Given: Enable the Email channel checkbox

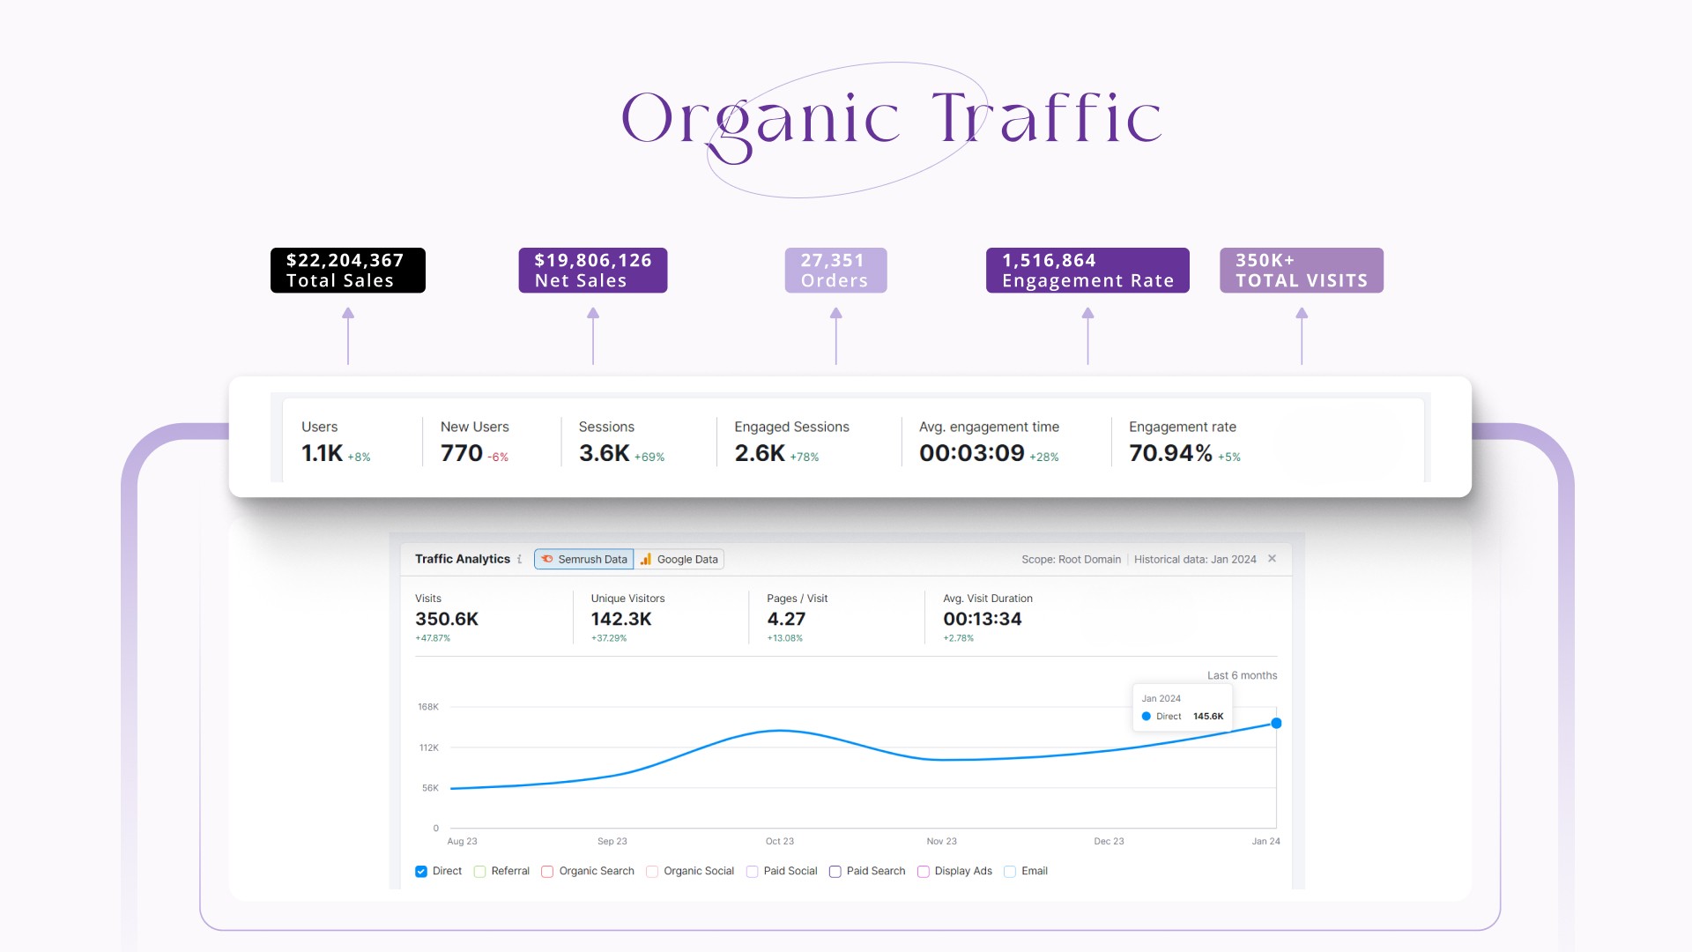Looking at the screenshot, I should coord(1010,871).
